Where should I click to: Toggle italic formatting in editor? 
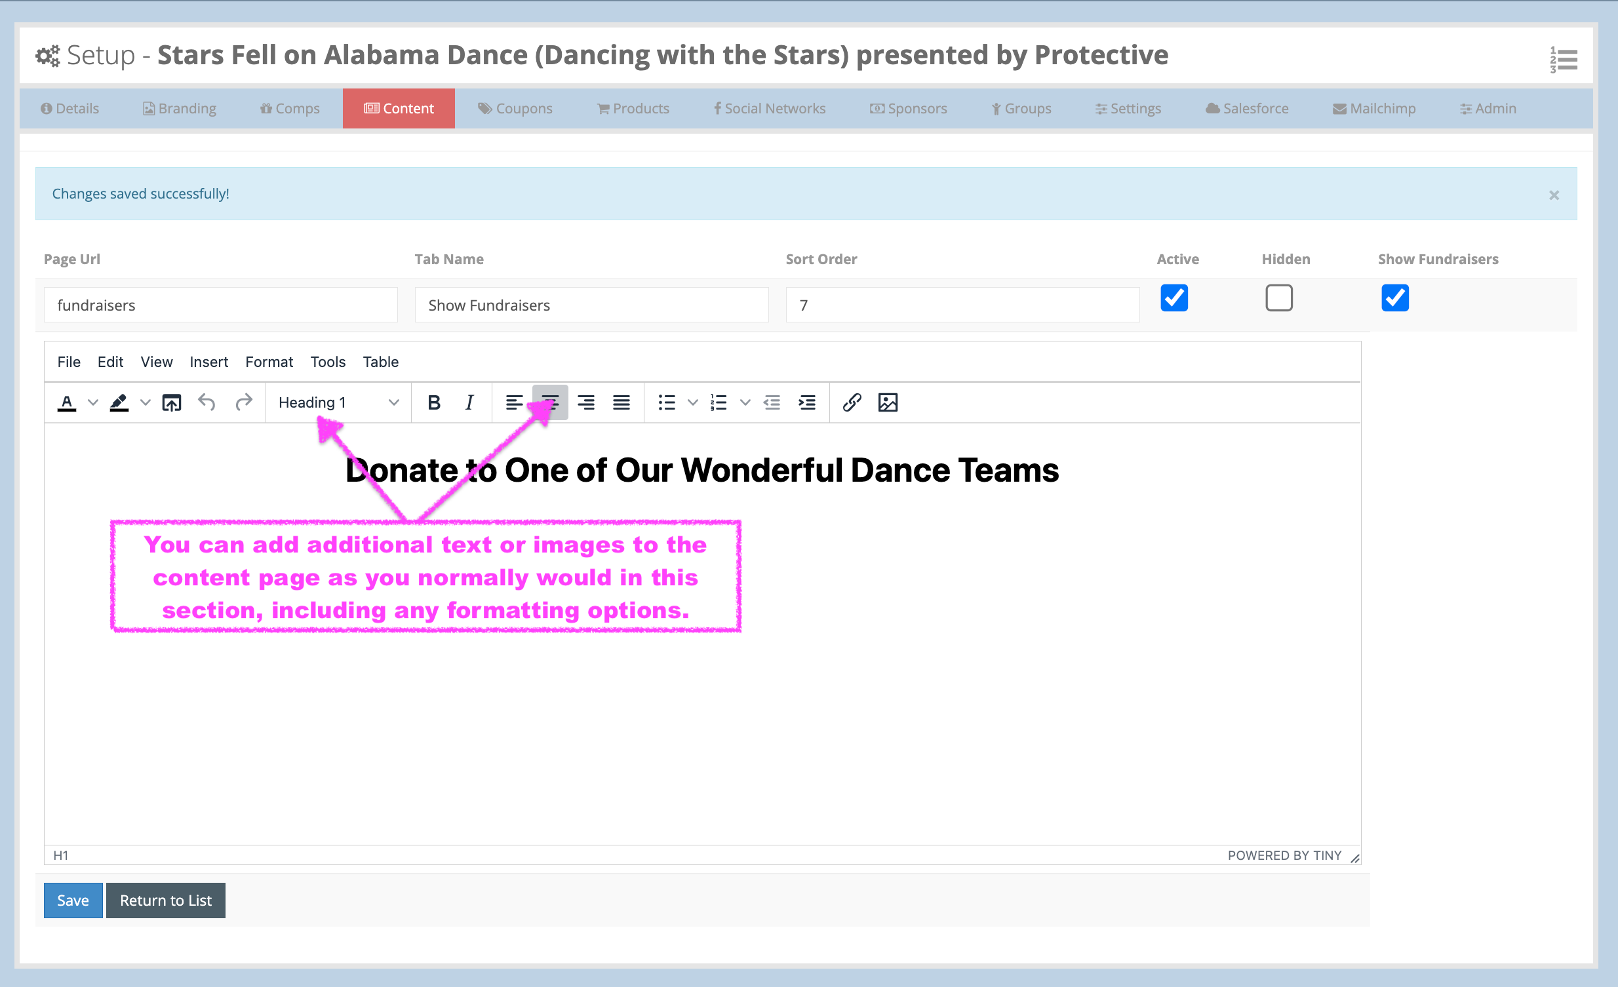coord(469,402)
